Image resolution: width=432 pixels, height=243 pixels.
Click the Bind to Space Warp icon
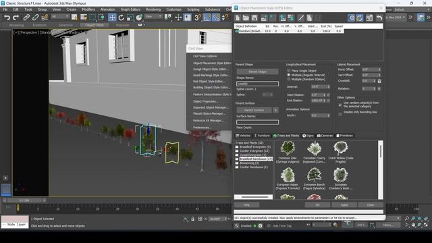[45, 18]
